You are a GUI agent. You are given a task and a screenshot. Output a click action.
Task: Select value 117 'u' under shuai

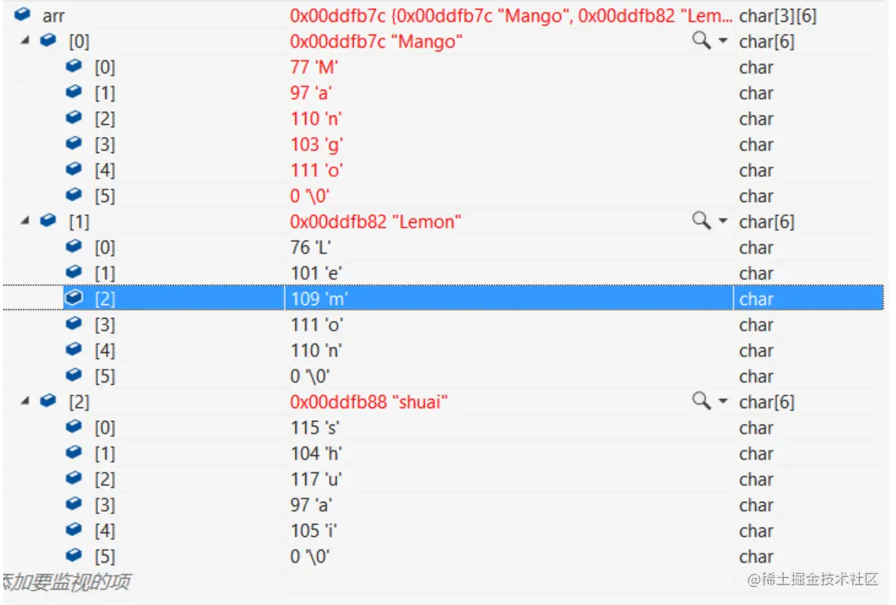[x=316, y=479]
